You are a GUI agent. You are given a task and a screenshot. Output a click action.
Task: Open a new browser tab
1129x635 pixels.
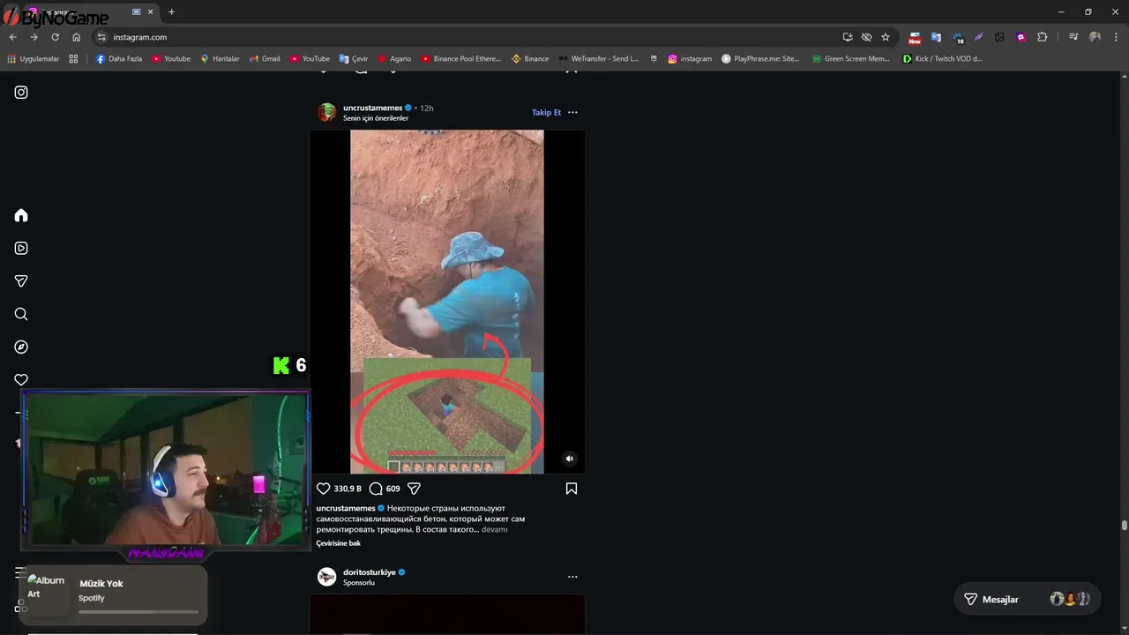[x=171, y=11]
